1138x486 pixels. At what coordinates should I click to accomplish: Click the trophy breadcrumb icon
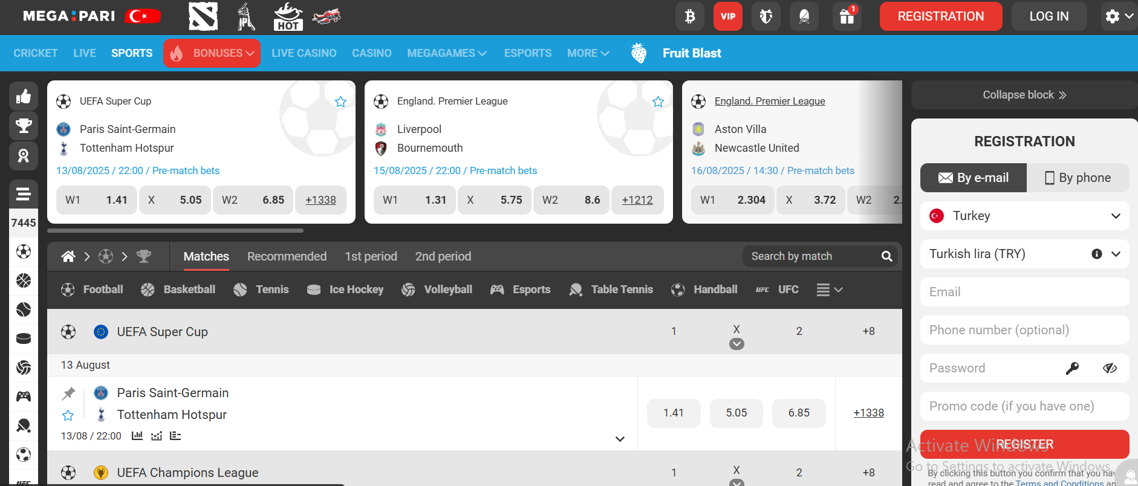point(144,256)
